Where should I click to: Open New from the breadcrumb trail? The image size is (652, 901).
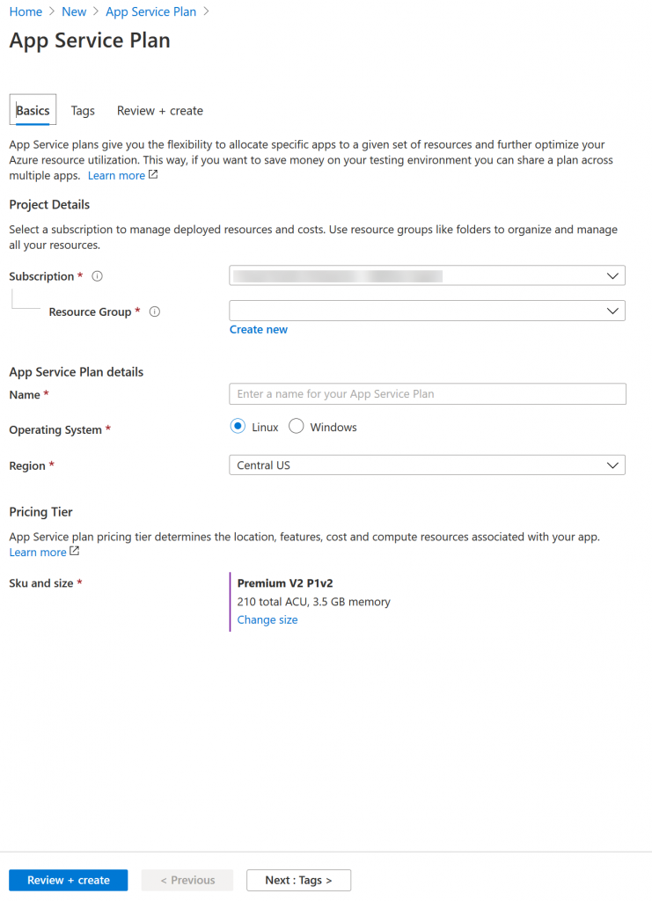[x=74, y=11]
